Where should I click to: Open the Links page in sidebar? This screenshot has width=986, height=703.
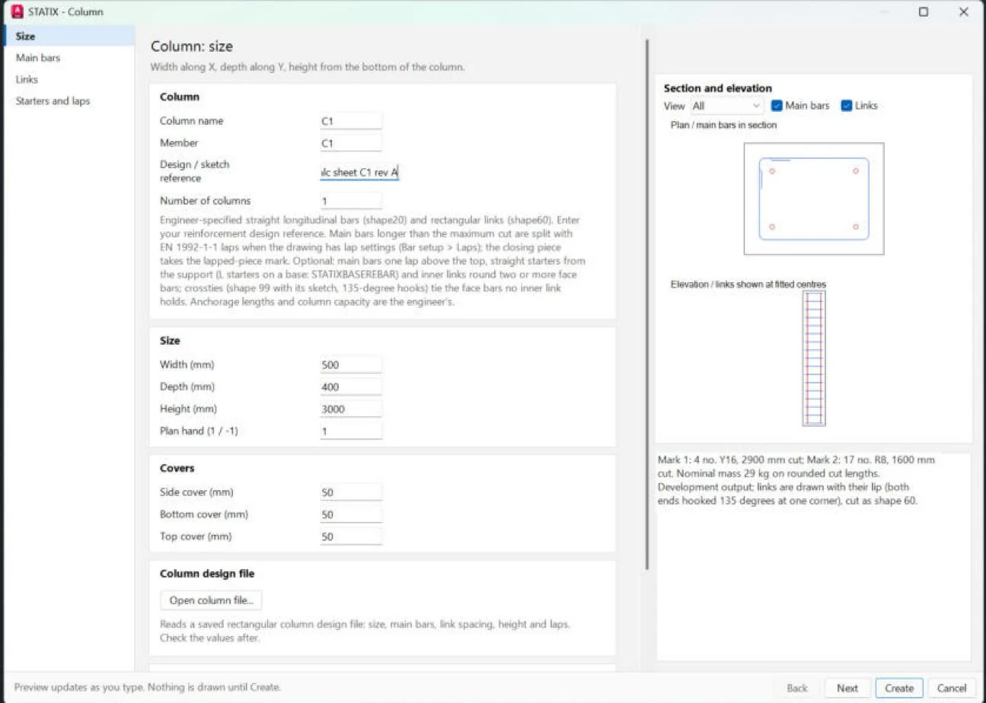point(68,79)
